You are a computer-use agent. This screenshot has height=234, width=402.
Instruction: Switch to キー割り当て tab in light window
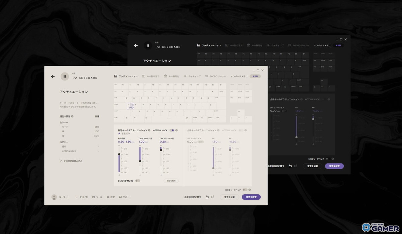150,76
